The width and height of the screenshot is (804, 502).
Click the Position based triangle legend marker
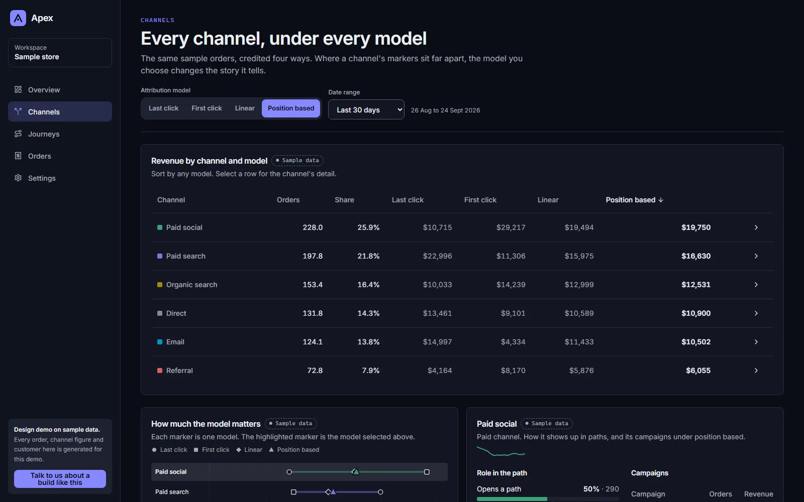tap(271, 450)
